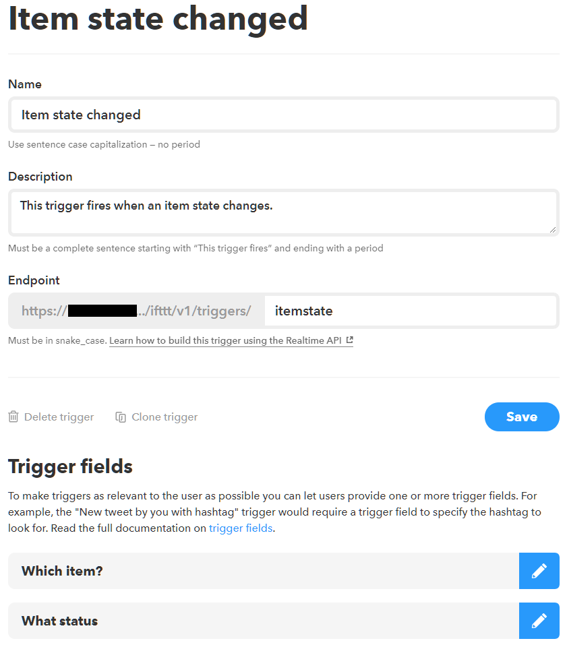567x645 pixels.
Task: Save the trigger
Action: (x=521, y=417)
